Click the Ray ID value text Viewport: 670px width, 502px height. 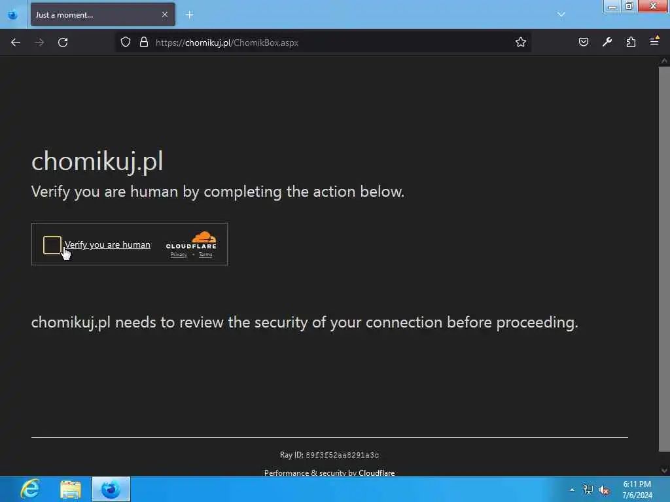[342, 455]
